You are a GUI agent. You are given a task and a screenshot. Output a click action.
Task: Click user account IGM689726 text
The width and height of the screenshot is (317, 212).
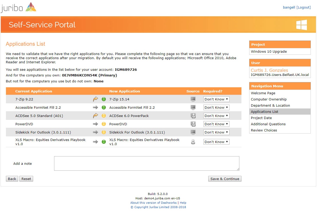(x=126, y=69)
